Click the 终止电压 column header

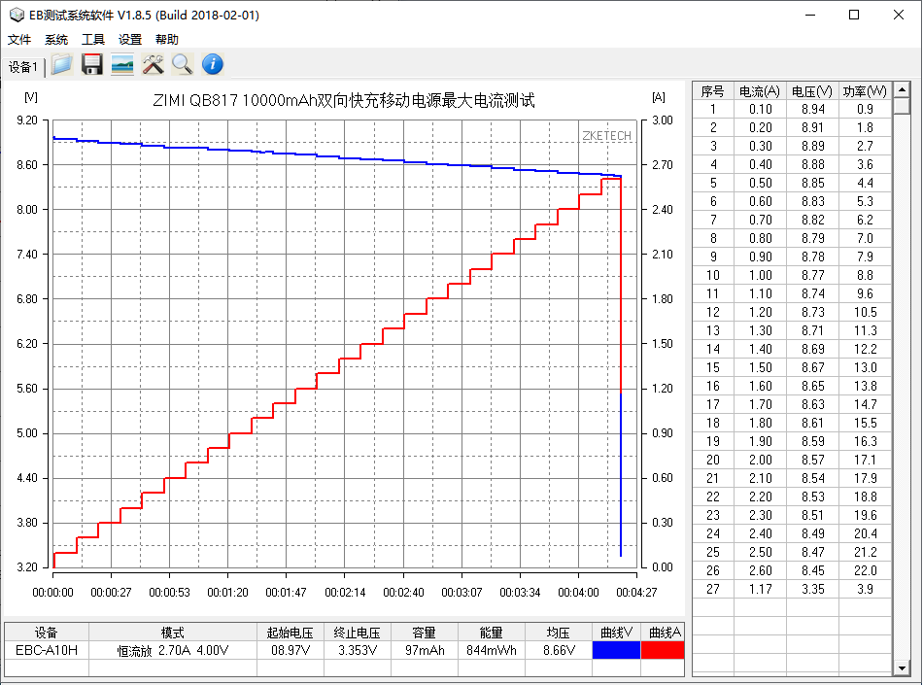(x=358, y=633)
